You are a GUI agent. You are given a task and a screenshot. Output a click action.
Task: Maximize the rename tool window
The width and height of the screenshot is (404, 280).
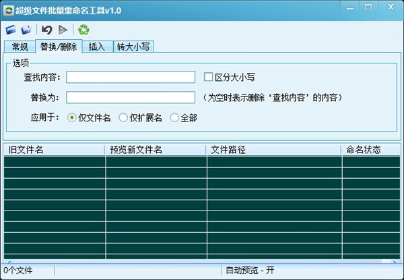(x=368, y=7)
